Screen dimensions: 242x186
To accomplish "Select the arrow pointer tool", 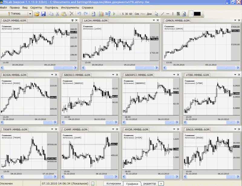I will coord(156,14).
